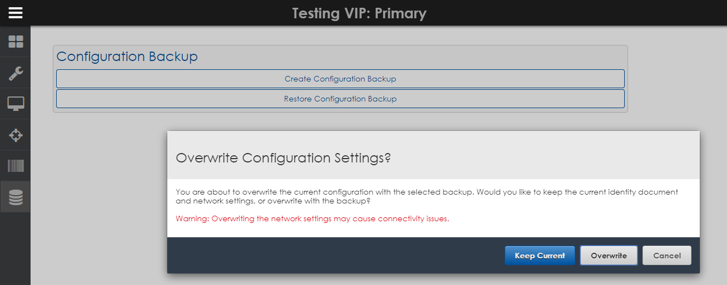Click the Testing VIP: Primary title

[359, 13]
